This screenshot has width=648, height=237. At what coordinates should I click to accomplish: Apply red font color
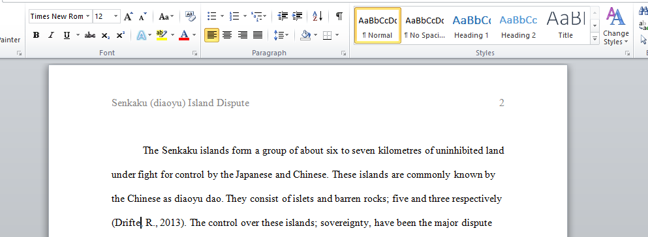click(184, 35)
